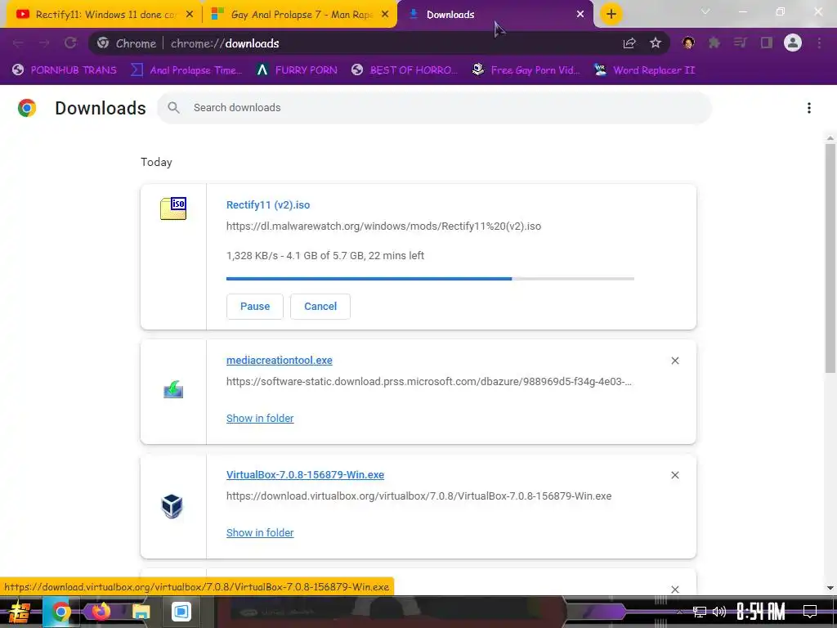Remove mediacreationtool.exe from the list
This screenshot has height=628, width=837.
[x=675, y=361]
